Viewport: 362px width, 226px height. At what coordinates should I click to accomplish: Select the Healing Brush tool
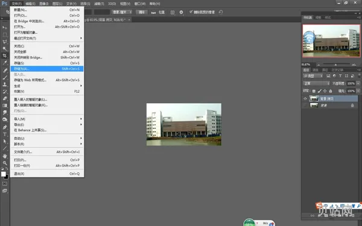click(5, 71)
